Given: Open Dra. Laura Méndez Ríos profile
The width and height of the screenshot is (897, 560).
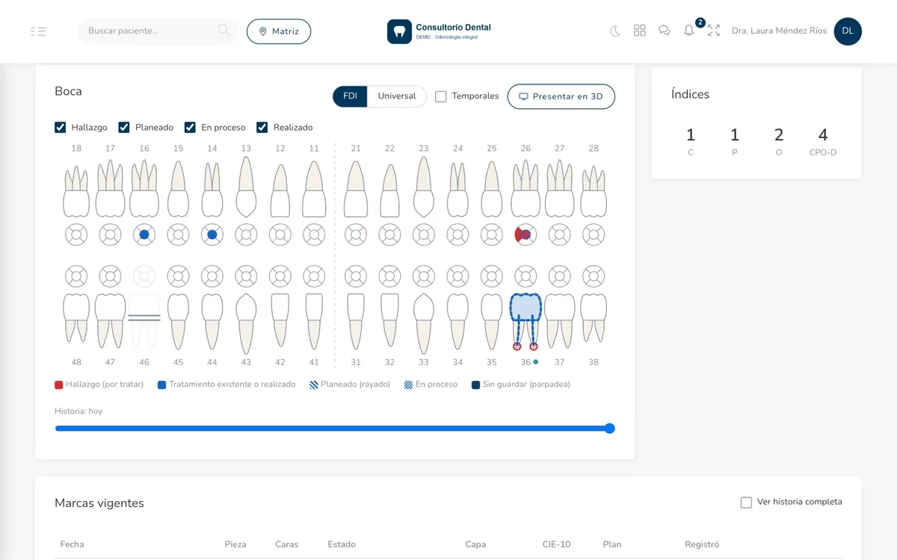Looking at the screenshot, I should coord(780,31).
